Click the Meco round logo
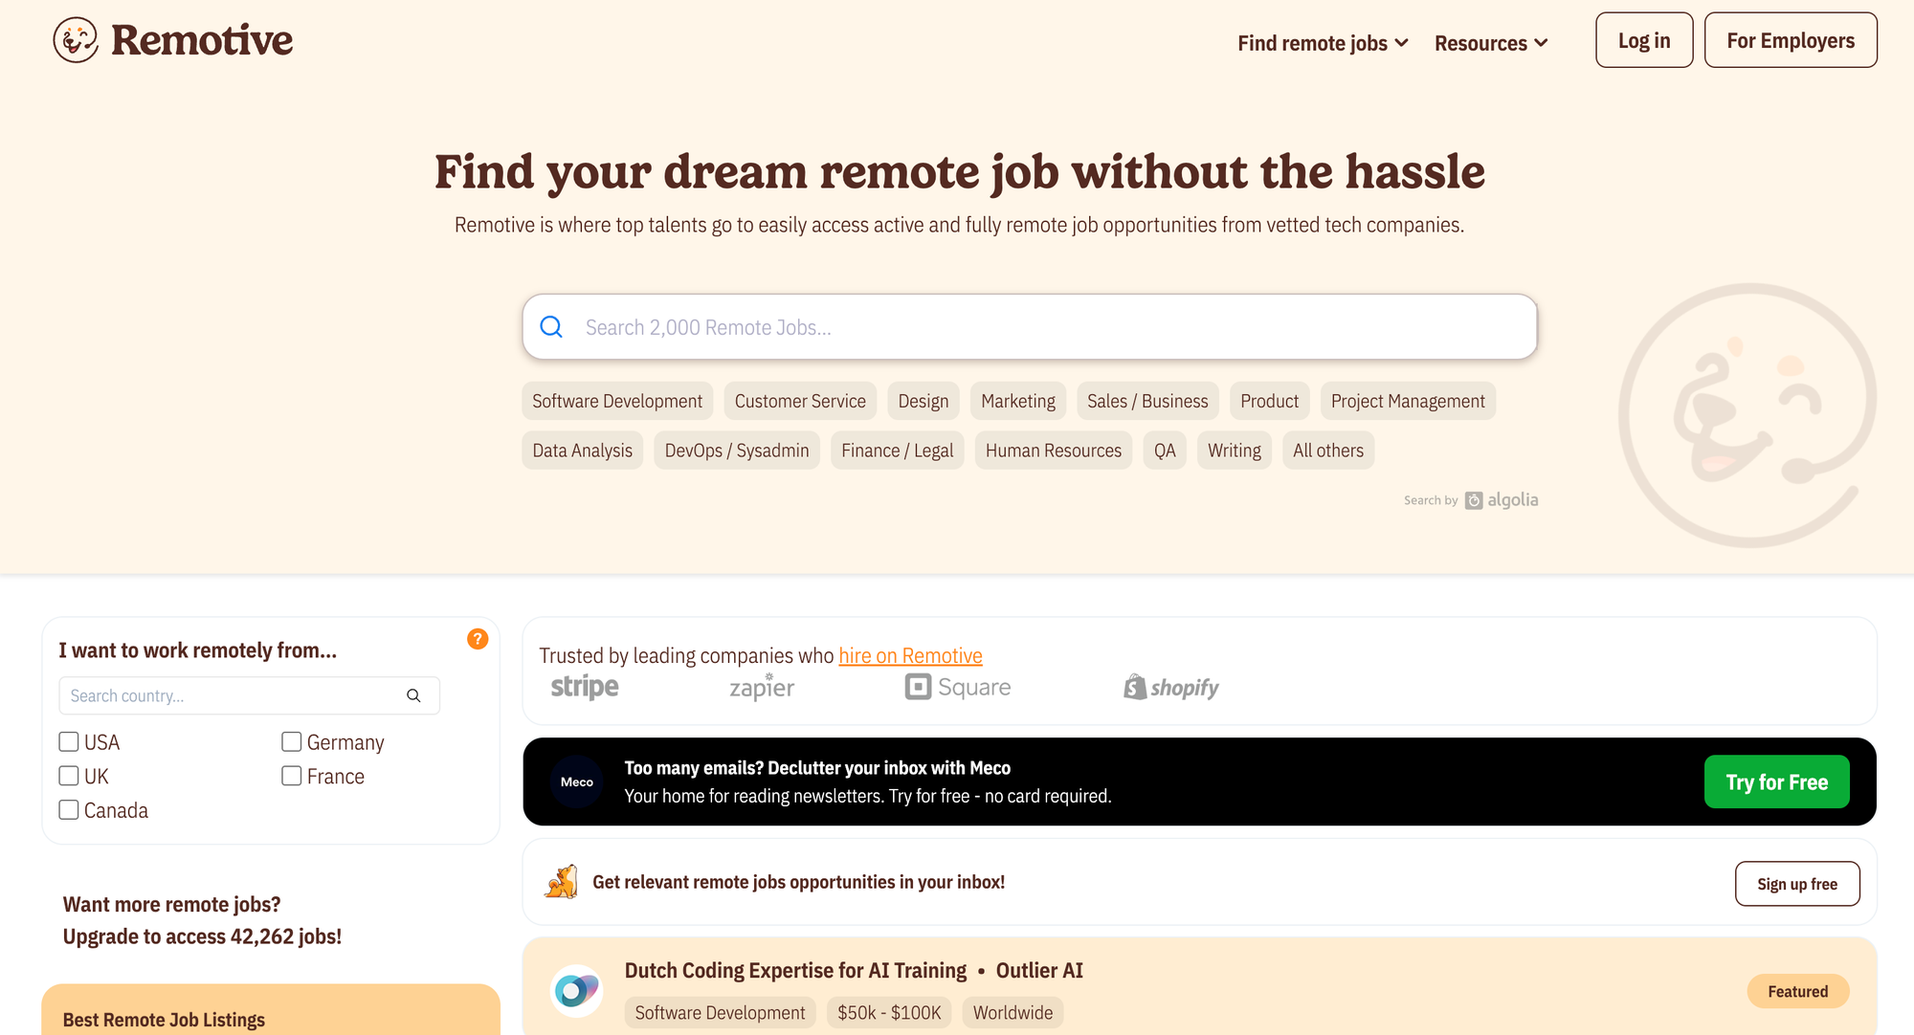 tap(577, 782)
